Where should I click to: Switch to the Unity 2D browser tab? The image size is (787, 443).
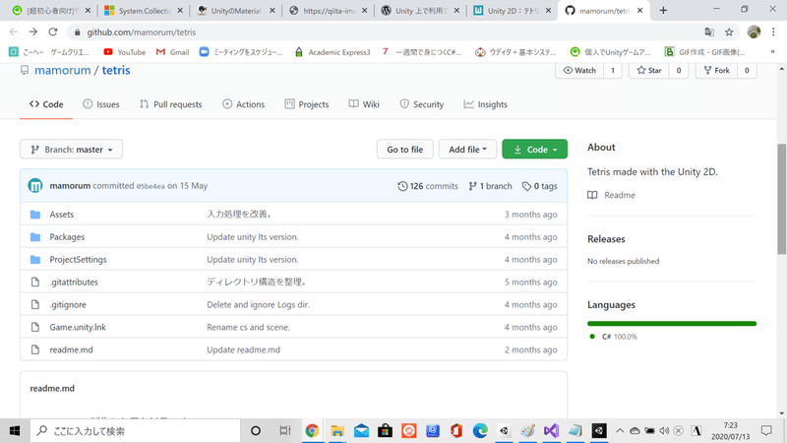point(512,11)
